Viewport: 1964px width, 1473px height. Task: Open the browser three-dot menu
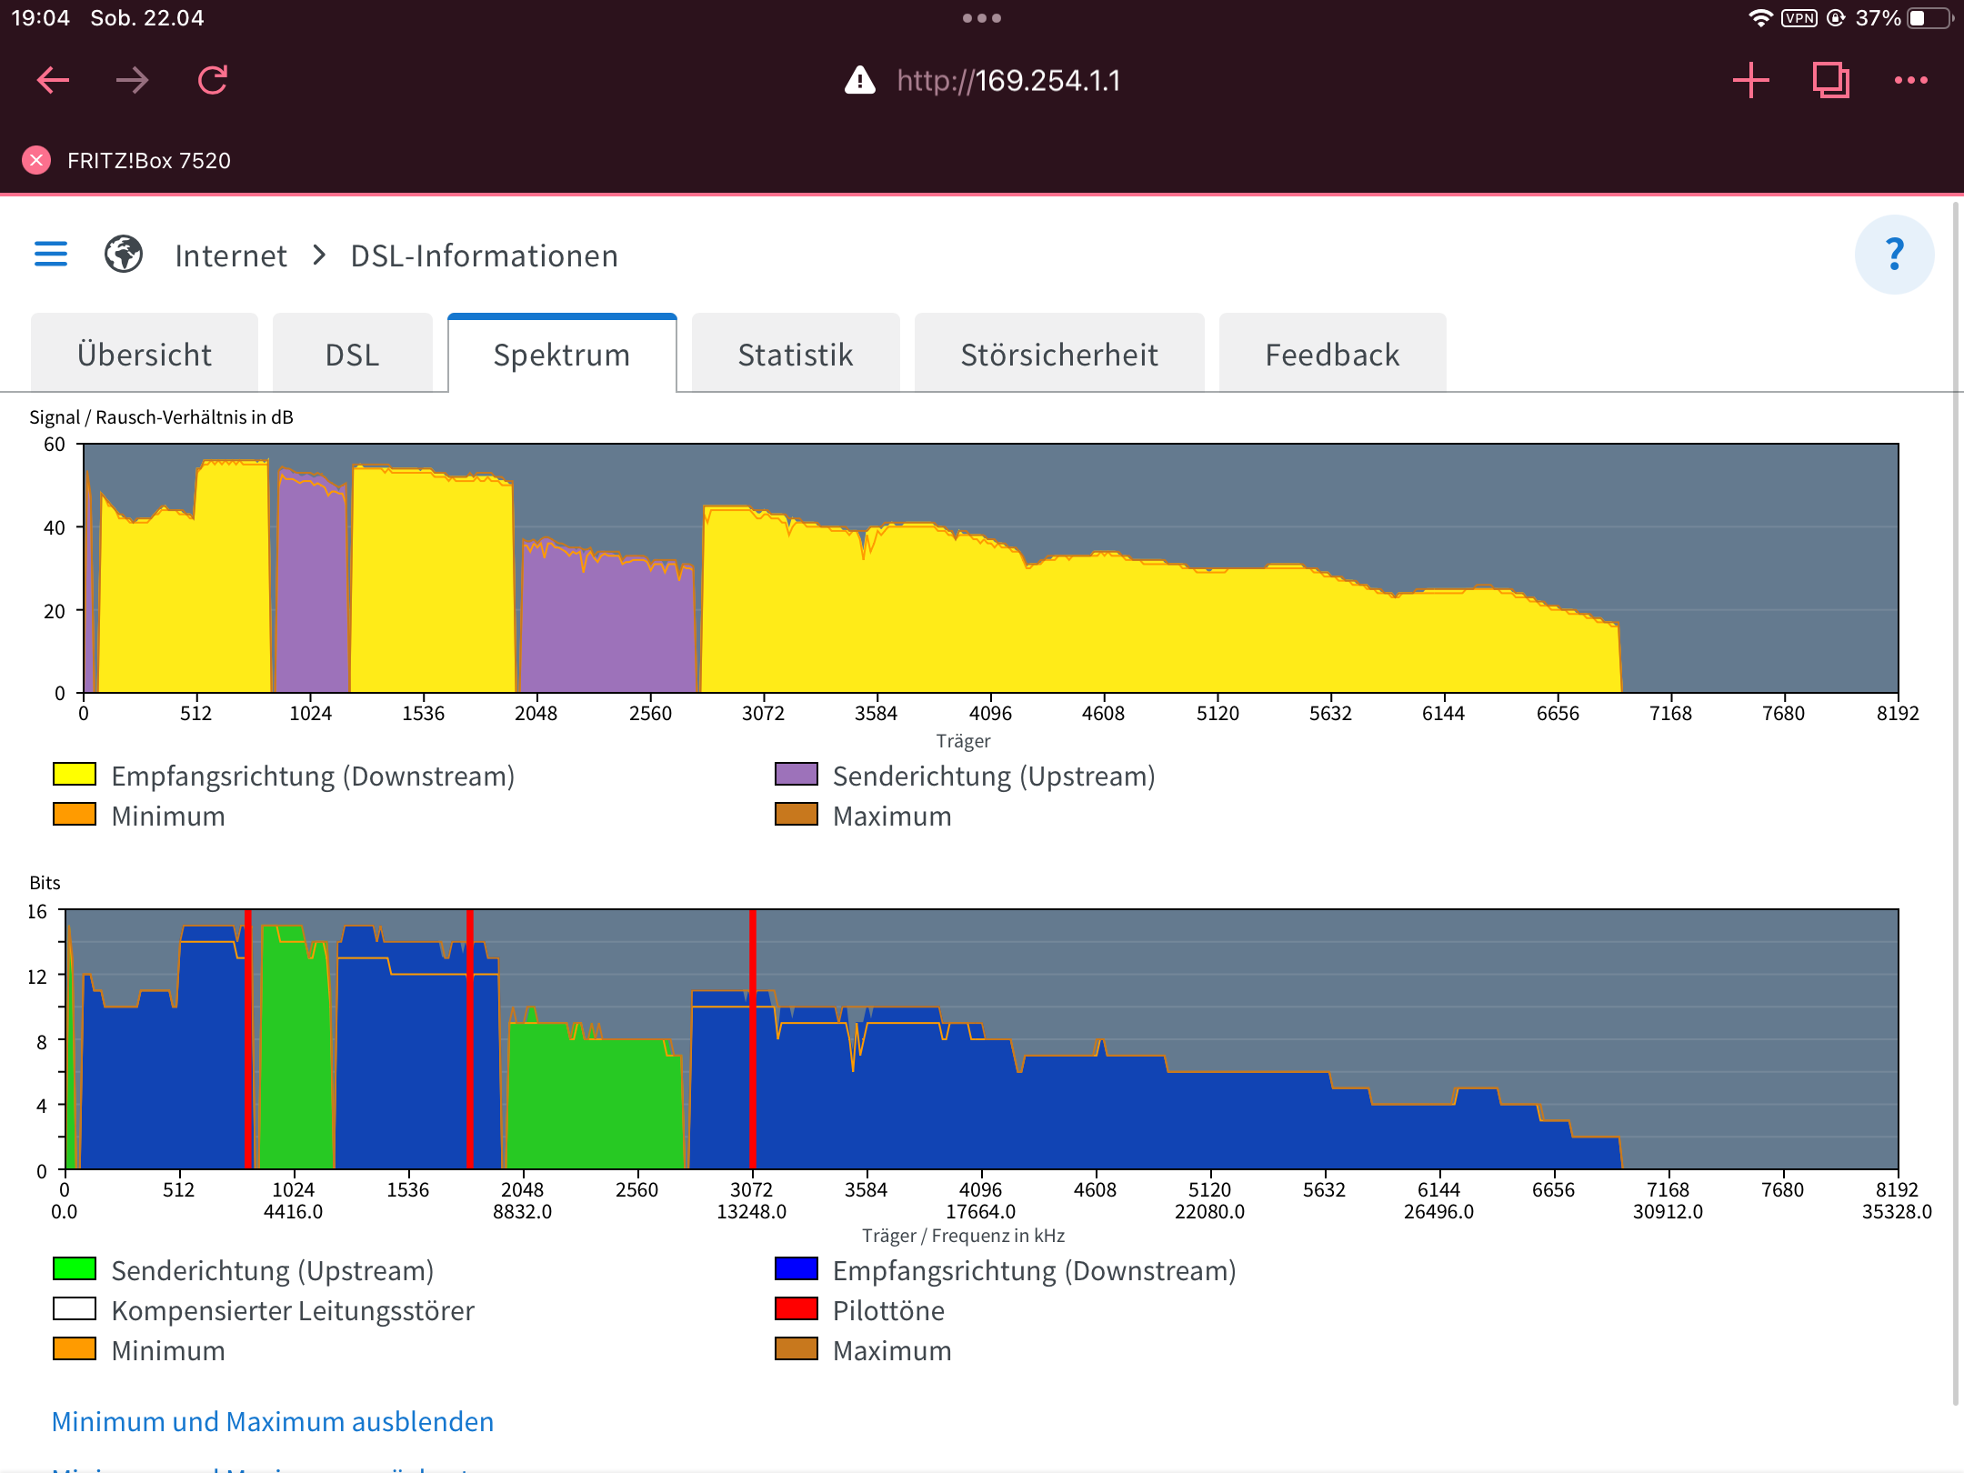[x=1910, y=80]
